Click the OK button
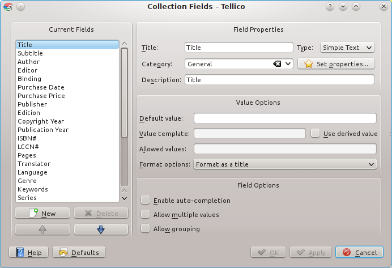 pos(269,253)
